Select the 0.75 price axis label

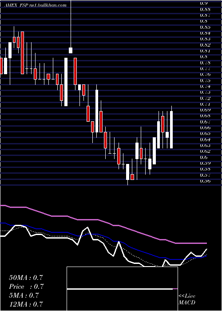click(x=205, y=80)
